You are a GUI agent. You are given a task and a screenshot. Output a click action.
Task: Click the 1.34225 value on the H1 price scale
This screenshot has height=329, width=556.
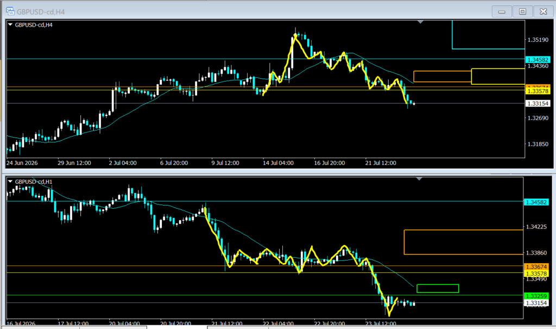point(536,227)
